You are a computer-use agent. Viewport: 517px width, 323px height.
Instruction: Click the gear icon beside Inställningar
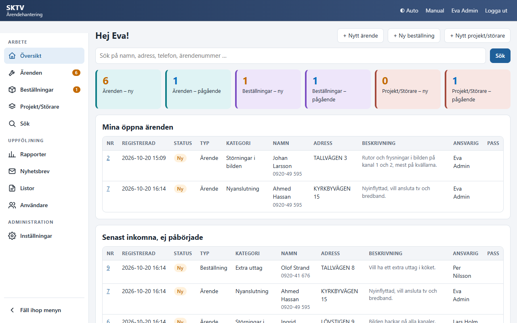(x=12, y=236)
